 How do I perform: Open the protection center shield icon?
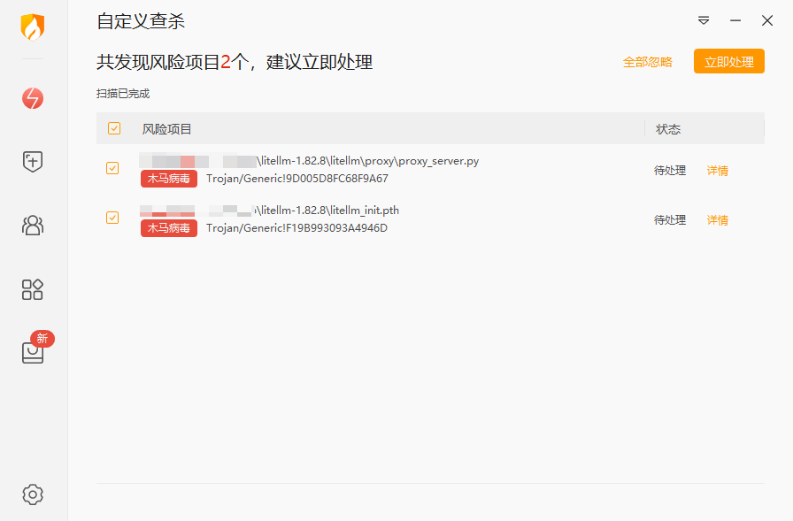(x=33, y=162)
